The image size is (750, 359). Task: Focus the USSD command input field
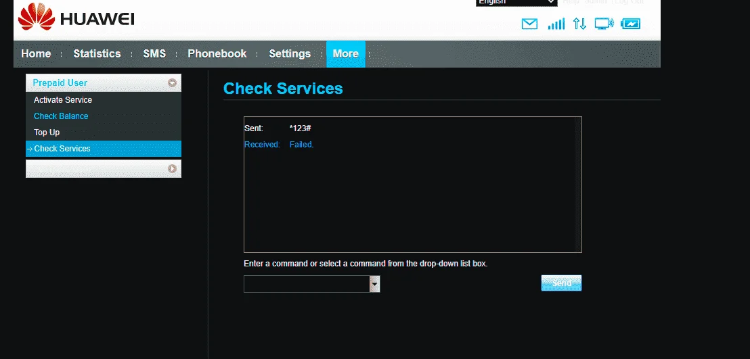point(307,284)
